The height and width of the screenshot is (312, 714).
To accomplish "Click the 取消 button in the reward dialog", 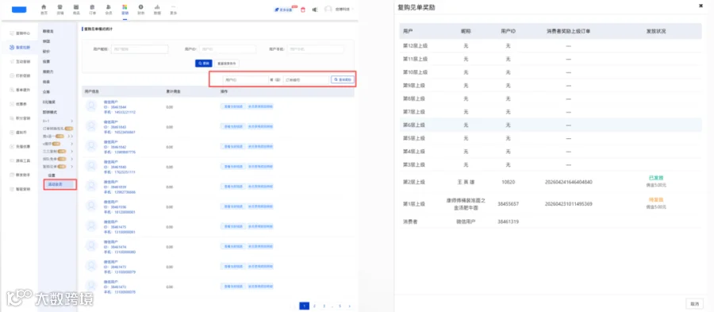I will pyautogui.click(x=694, y=303).
